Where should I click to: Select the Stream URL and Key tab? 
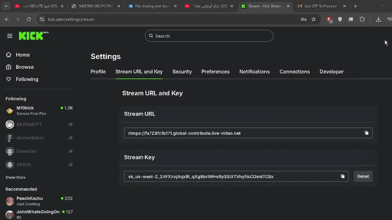coord(139,71)
